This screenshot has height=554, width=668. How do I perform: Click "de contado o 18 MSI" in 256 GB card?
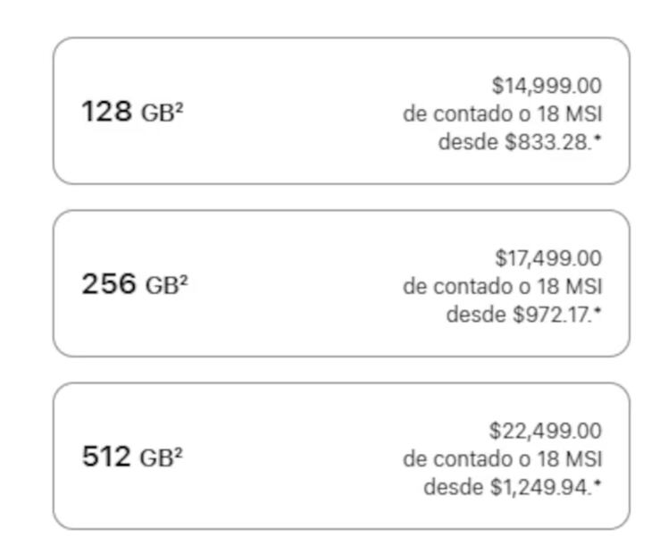pos(503,287)
